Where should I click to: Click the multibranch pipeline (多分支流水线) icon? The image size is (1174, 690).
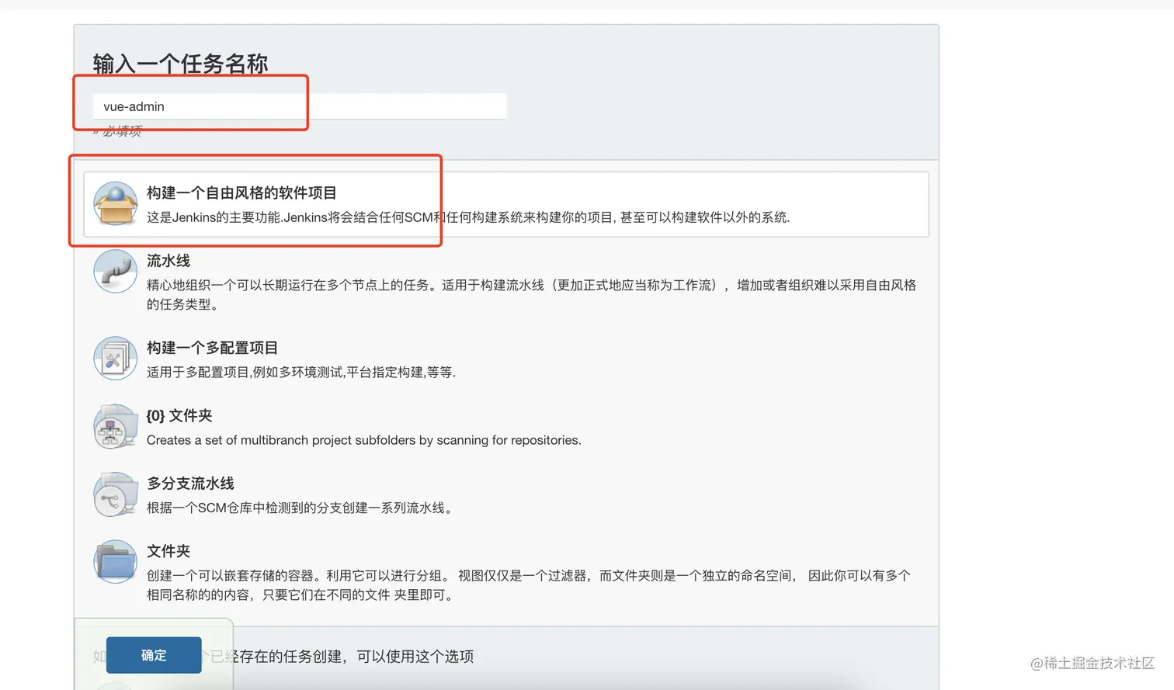click(116, 494)
